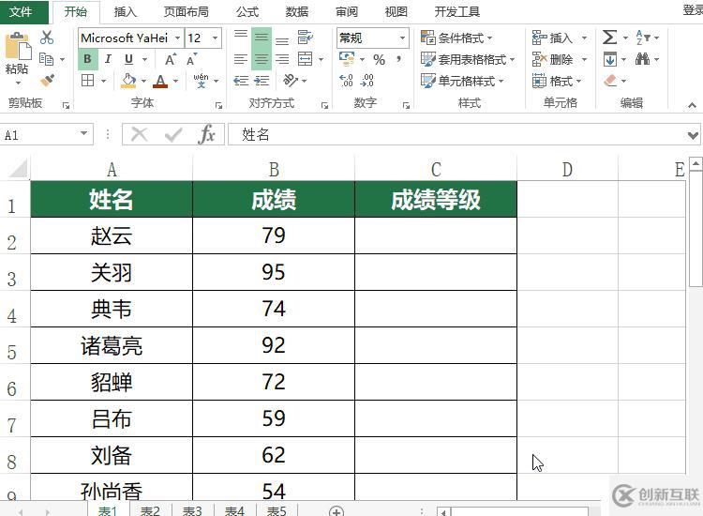Toggle middle vertical alignment
Screen dimensions: 703x516
coord(262,37)
